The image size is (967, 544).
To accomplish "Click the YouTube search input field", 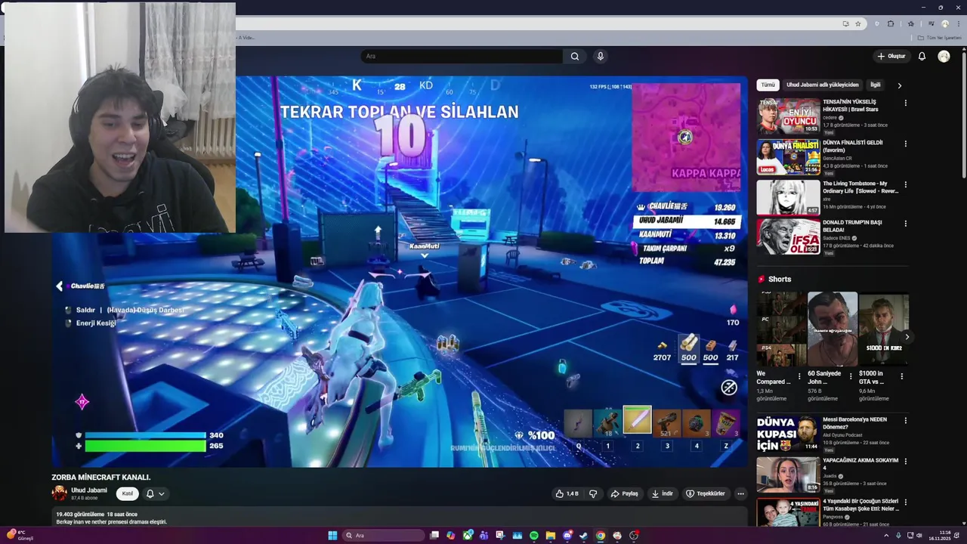I will 462,56.
